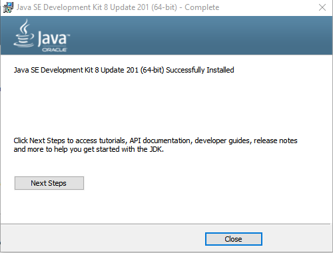
Task: Click the text get started with the JDK
Action: coord(123,149)
